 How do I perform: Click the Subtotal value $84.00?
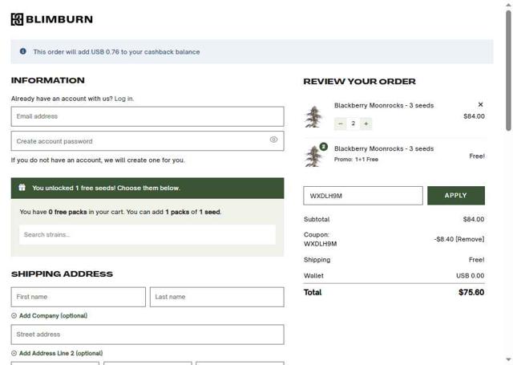[474, 219]
